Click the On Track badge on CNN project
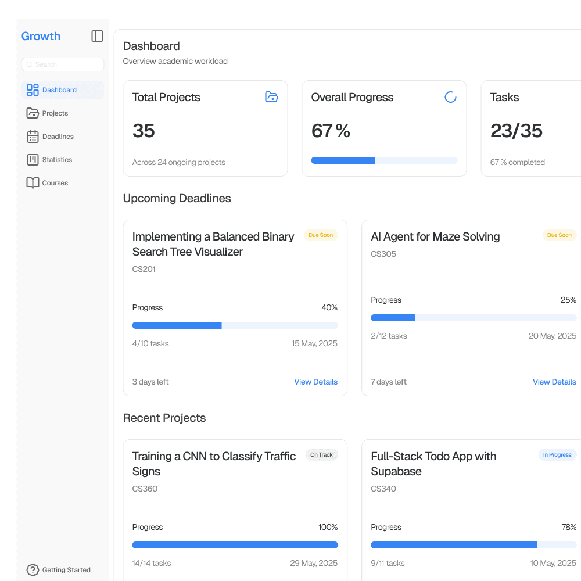The height and width of the screenshot is (581, 581). point(321,455)
